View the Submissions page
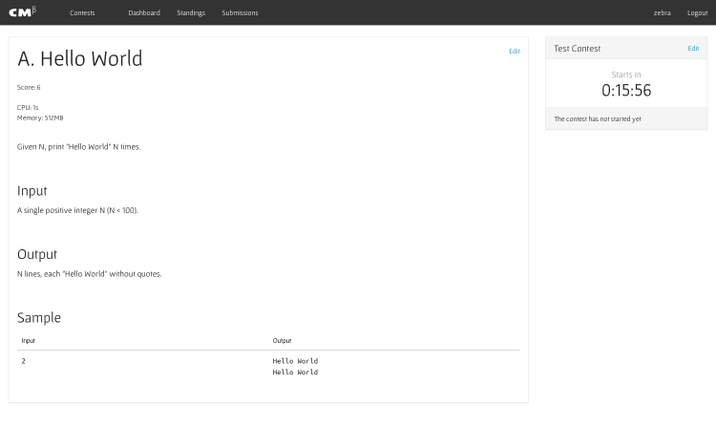716x448 pixels. pyautogui.click(x=240, y=13)
